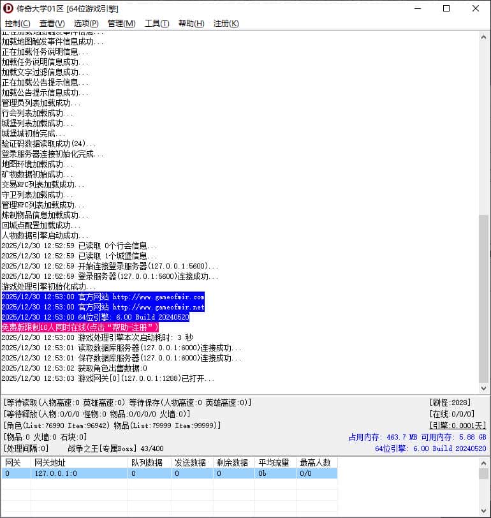Click the 可用内存 5.88 GB value
This screenshot has width=491, height=518.
453,437
